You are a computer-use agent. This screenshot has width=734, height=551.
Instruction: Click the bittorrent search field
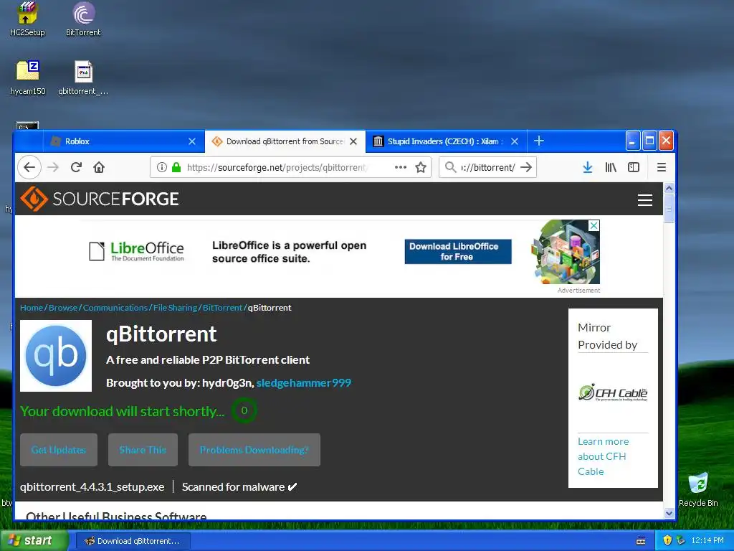(487, 167)
